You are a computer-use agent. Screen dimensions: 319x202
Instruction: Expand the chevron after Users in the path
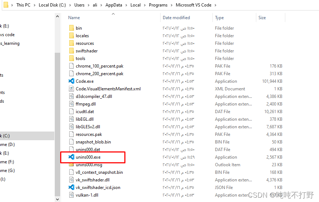click(88, 5)
